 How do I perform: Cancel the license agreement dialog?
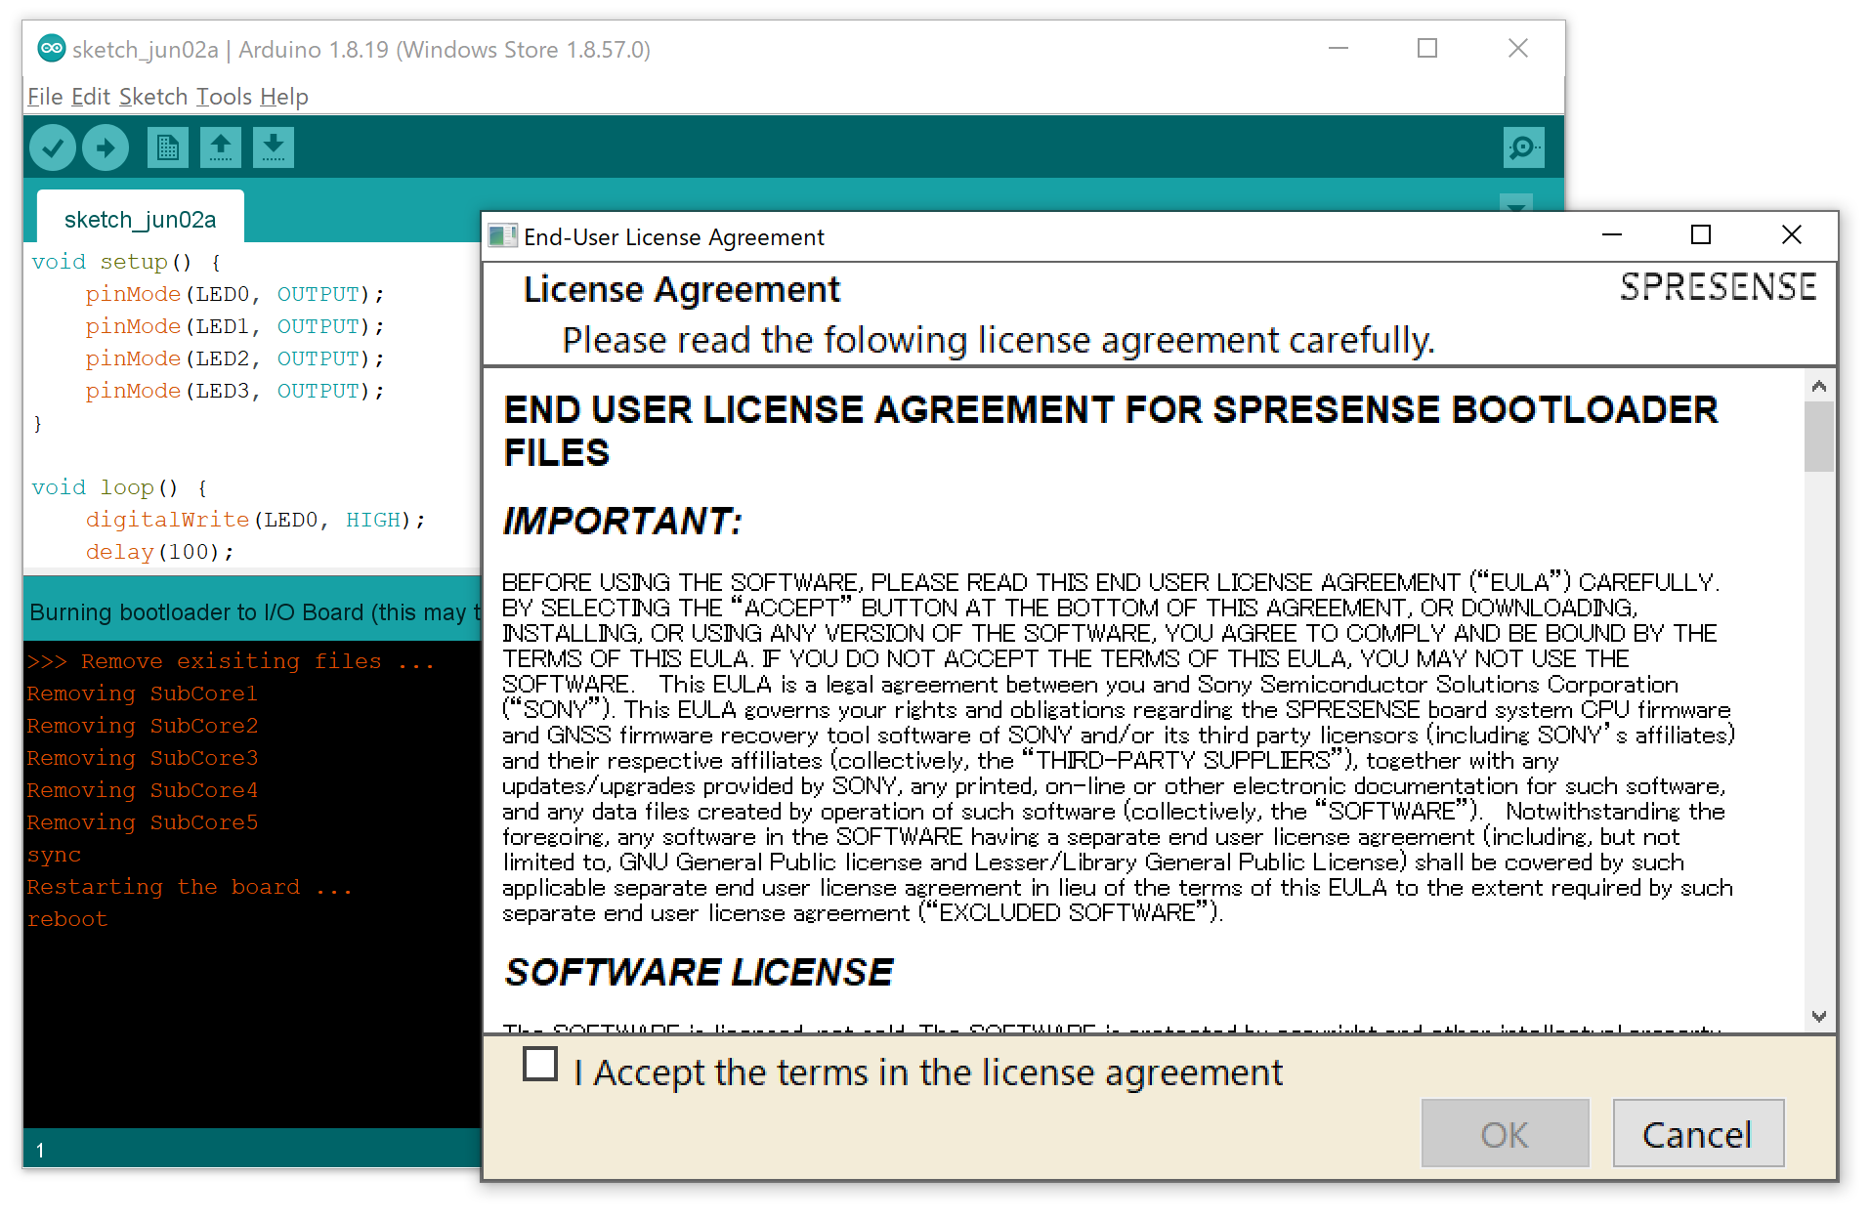pos(1698,1133)
